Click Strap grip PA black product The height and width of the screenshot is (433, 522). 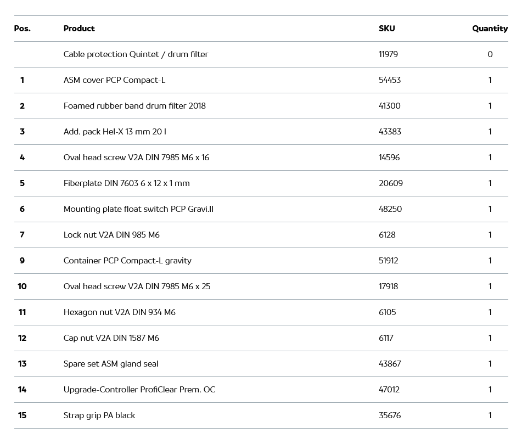99,415
